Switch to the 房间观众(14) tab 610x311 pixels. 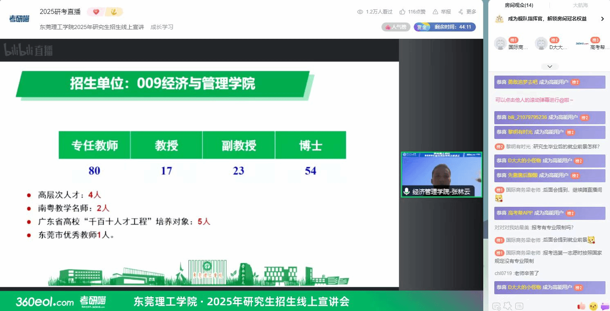click(x=519, y=5)
